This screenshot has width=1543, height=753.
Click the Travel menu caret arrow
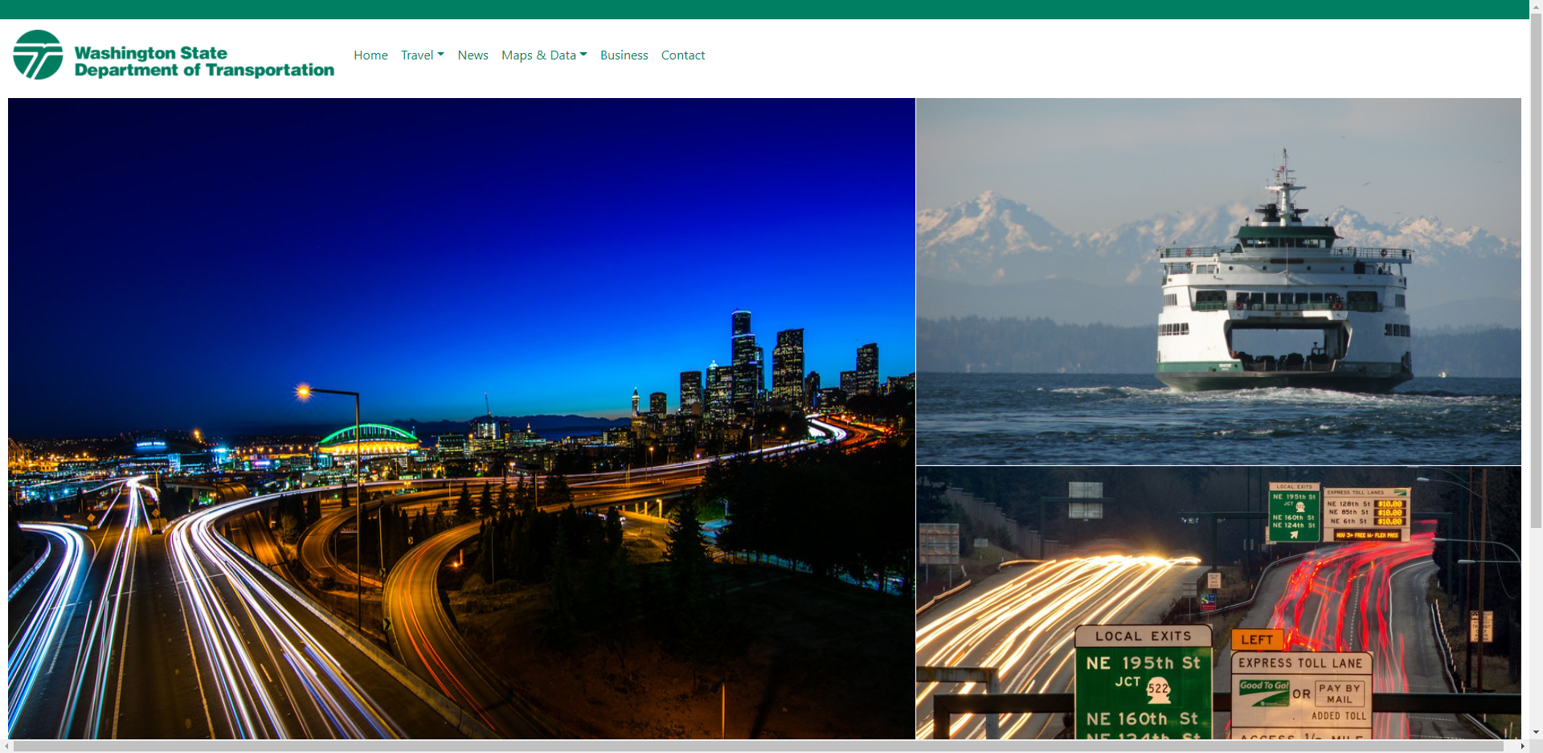[440, 55]
